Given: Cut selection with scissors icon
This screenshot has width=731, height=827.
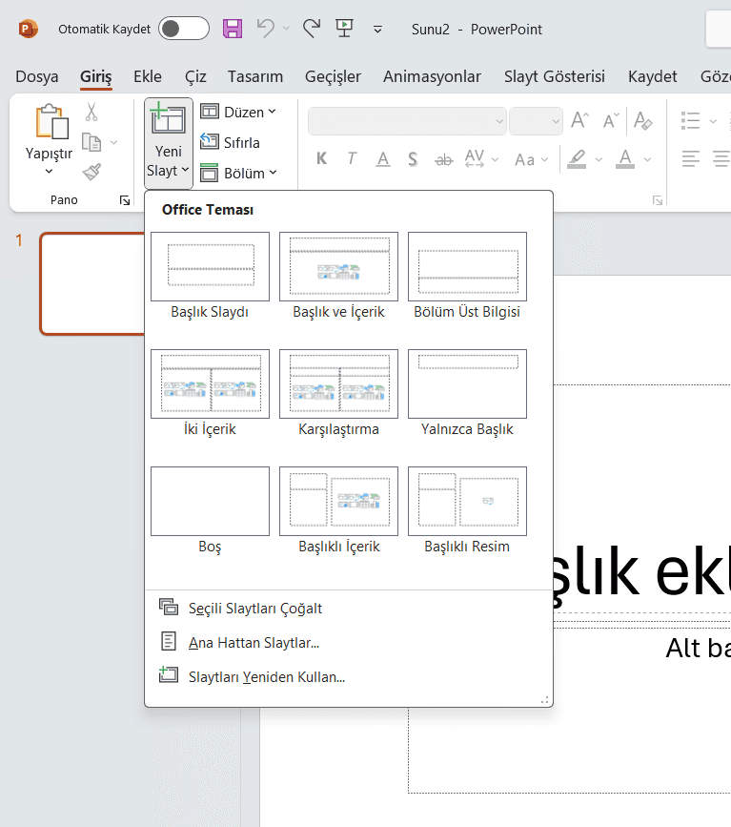Looking at the screenshot, I should (91, 112).
